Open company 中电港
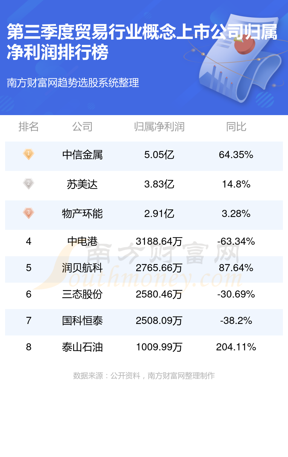Viewport: 288px width, 457px height. tap(82, 241)
